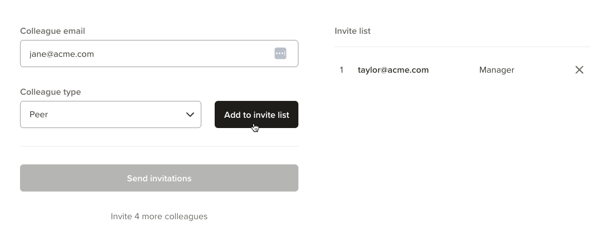The height and width of the screenshot is (232, 605).
Task: Click the autofill icon in email field
Action: click(280, 53)
